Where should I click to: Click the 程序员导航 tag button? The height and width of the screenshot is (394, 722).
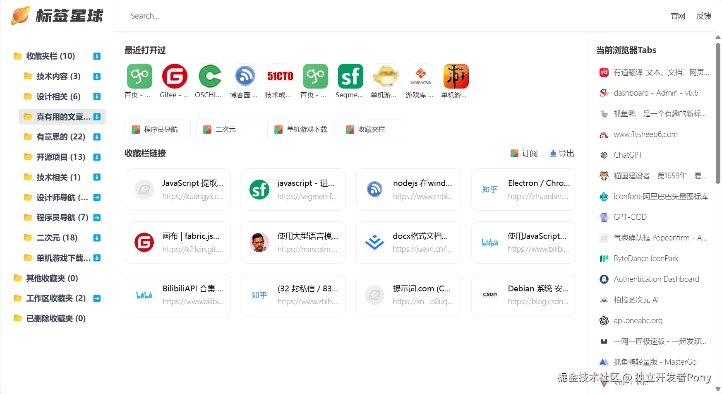158,129
